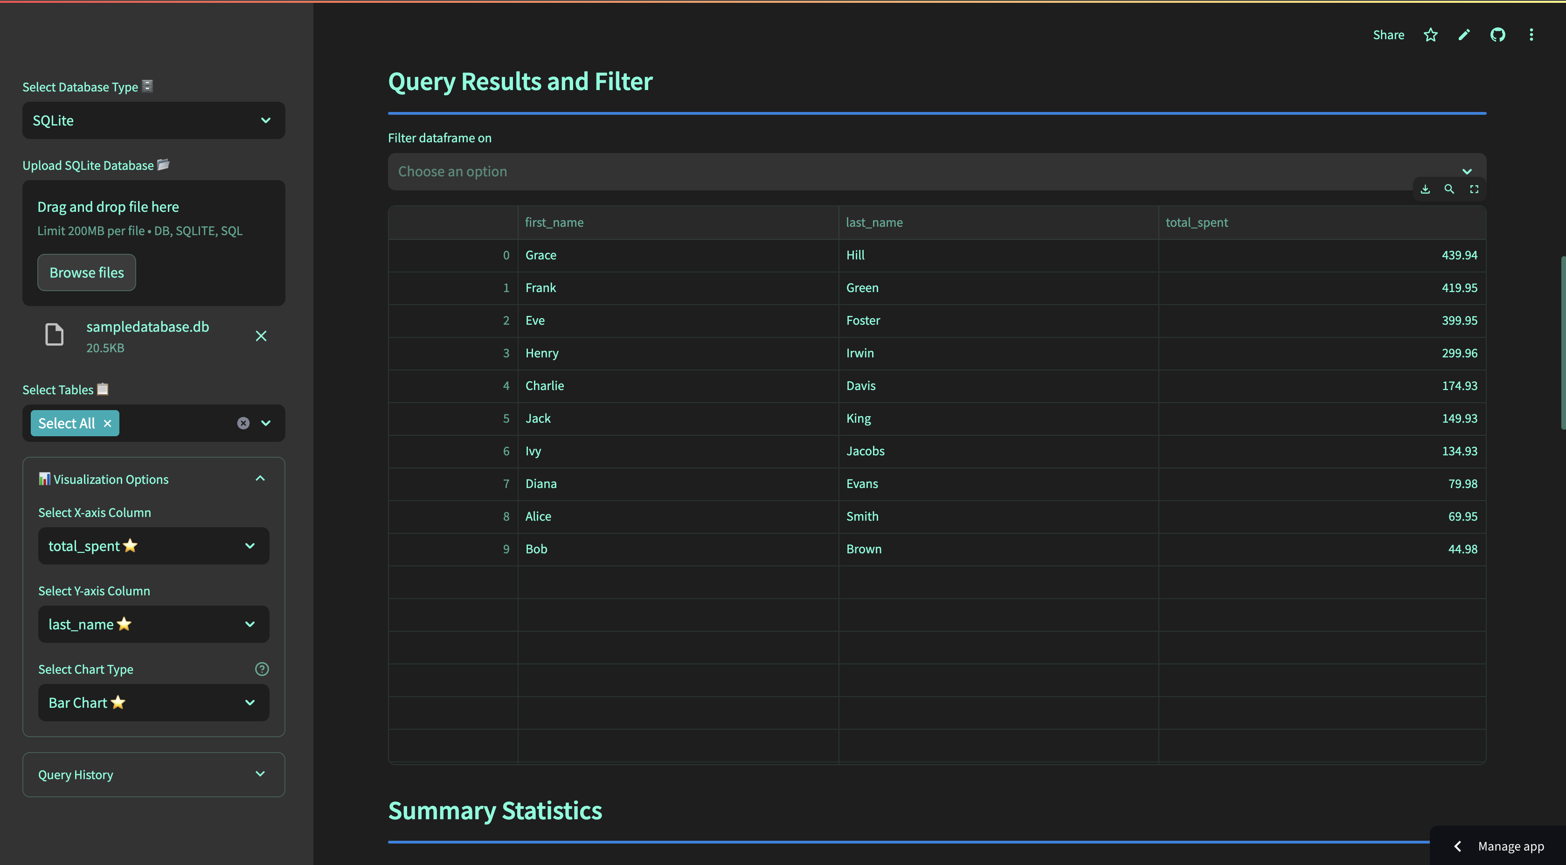Collapse the Visualization Options section
Screen dimensions: 1566x865
(x=260, y=479)
